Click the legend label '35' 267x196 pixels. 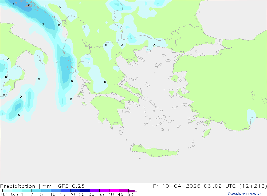[101, 194]
